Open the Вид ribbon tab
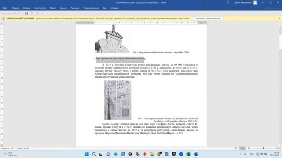Screen dimensions: 282x158 tap(104, 8)
